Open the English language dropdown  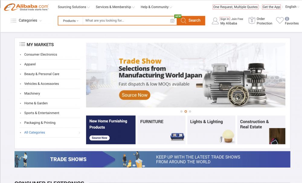point(292,7)
